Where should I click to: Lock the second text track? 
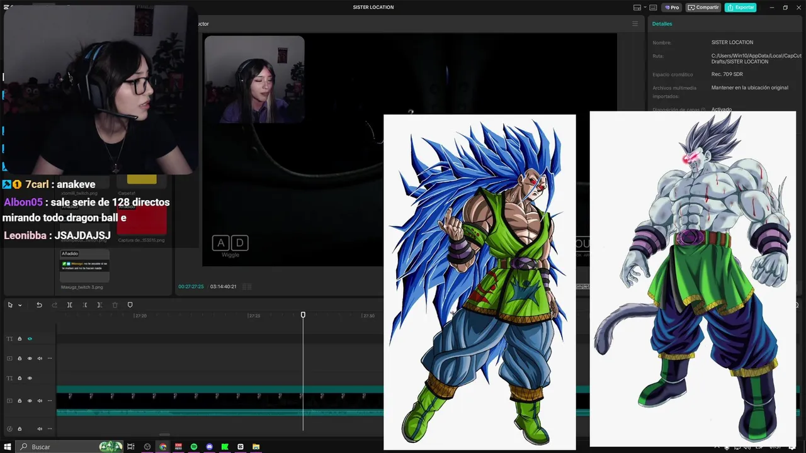coord(20,378)
